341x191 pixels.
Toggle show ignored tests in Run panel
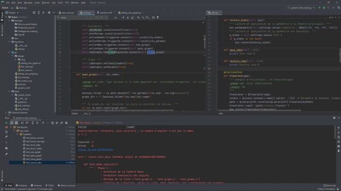pos(17,123)
